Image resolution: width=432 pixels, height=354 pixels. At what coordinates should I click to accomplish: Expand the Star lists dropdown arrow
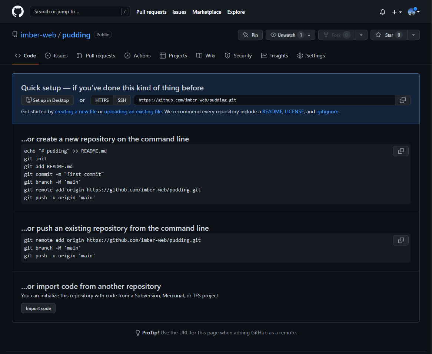click(x=413, y=35)
